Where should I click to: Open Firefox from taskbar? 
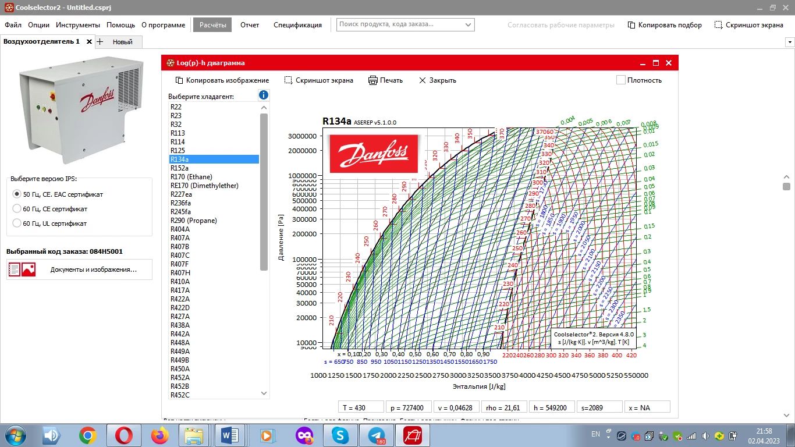pos(159,435)
